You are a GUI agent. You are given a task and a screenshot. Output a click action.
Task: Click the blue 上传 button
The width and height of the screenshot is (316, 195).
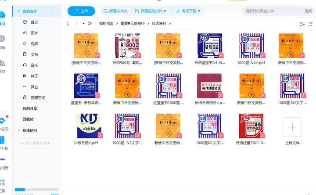(x=81, y=11)
